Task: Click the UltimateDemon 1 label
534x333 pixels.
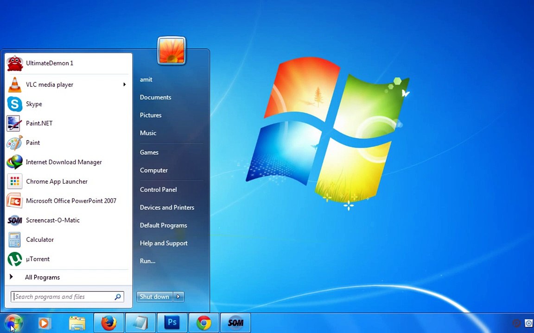Action: (50, 63)
